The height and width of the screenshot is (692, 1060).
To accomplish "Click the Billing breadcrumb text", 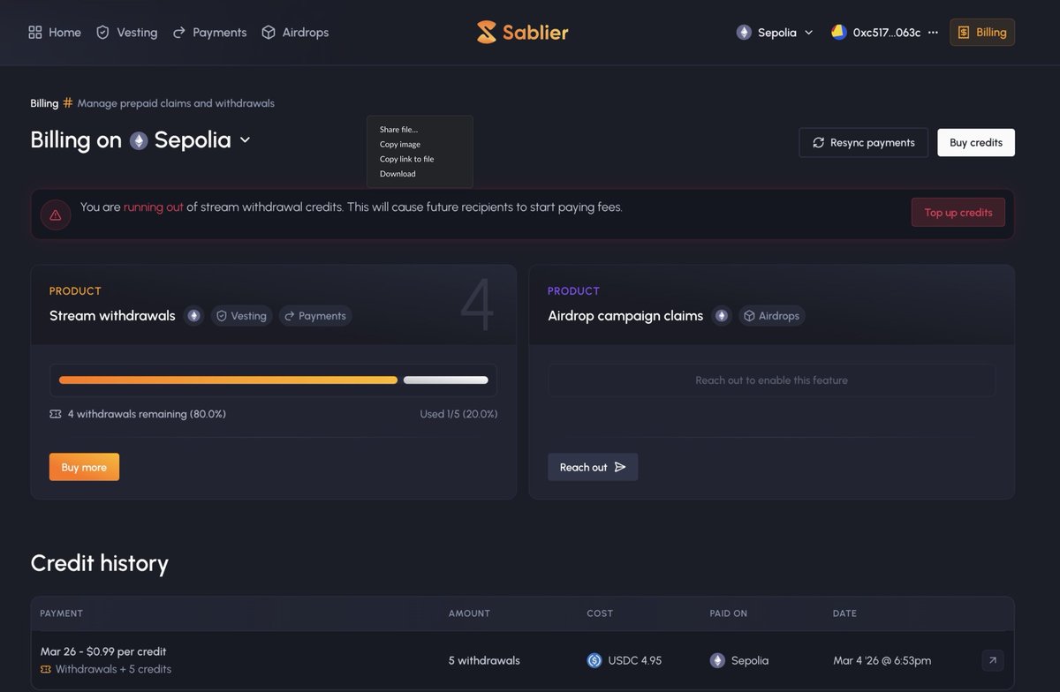I will pos(44,103).
